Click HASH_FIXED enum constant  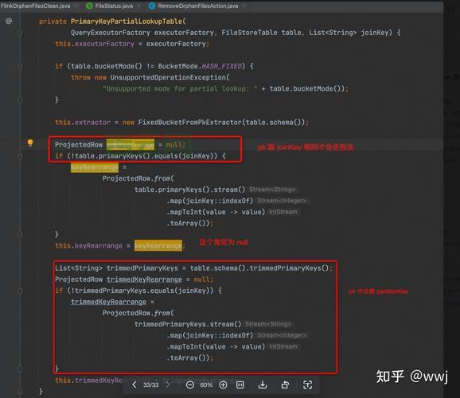tap(221, 66)
